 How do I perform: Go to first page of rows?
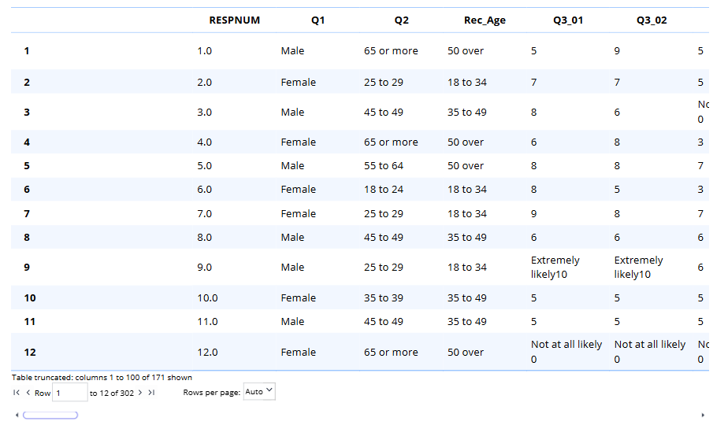tap(17, 392)
